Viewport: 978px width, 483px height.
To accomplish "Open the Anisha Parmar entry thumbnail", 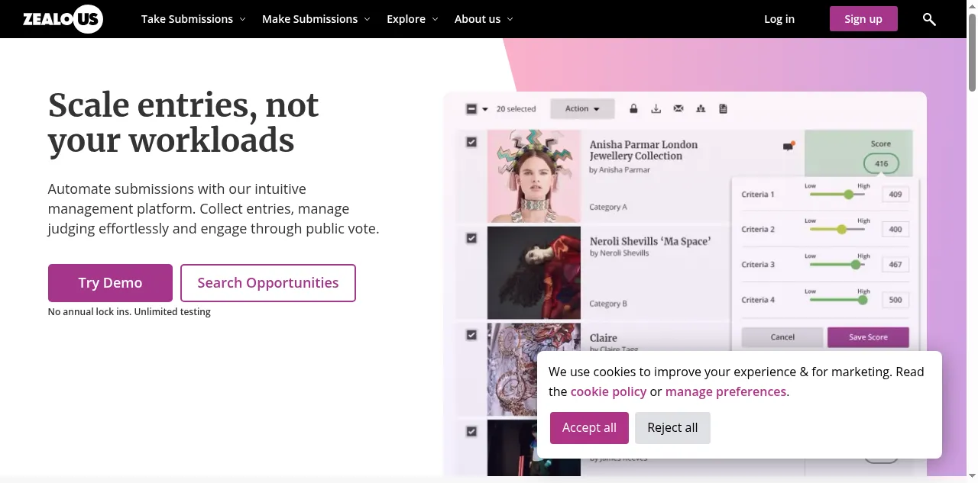I will (533, 175).
